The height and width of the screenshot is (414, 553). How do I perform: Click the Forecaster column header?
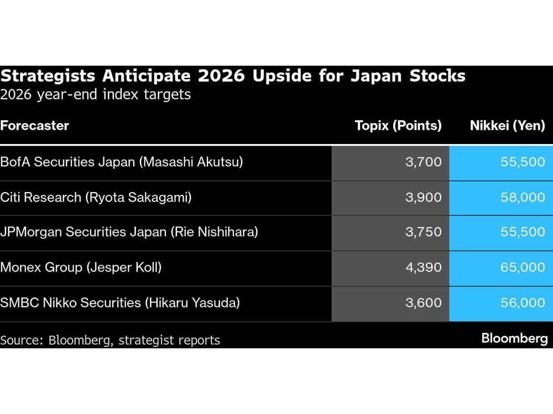[35, 125]
